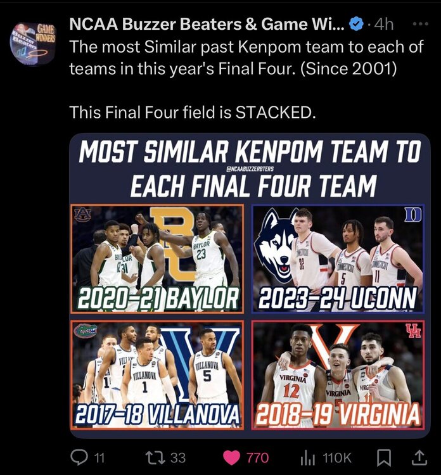Open NCAA Buzzer Beaters profile avatar
This screenshot has height=475, width=441.
34,43
